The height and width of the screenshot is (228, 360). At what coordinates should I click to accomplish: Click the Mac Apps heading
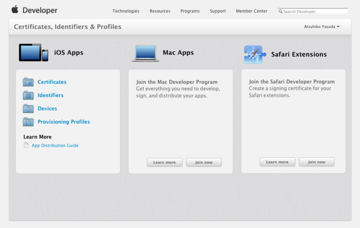coord(178,53)
